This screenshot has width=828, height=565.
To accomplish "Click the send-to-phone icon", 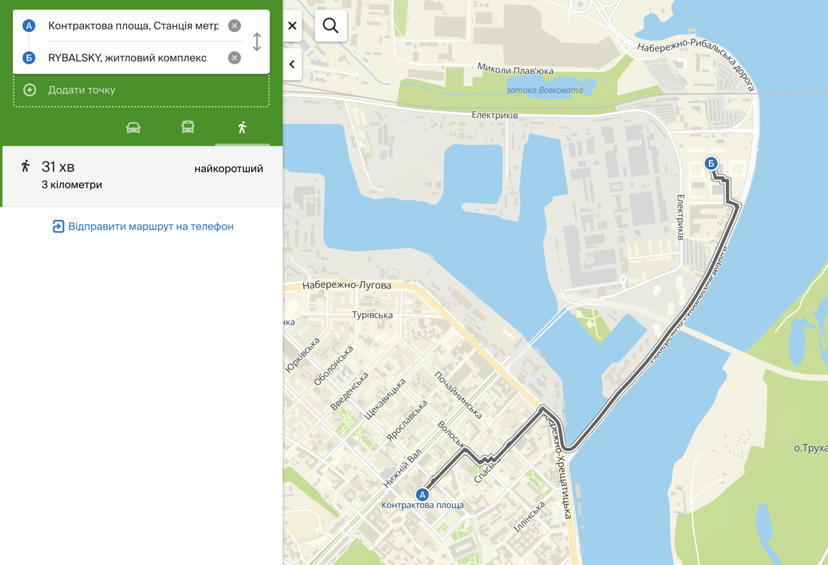I will pos(58,227).
